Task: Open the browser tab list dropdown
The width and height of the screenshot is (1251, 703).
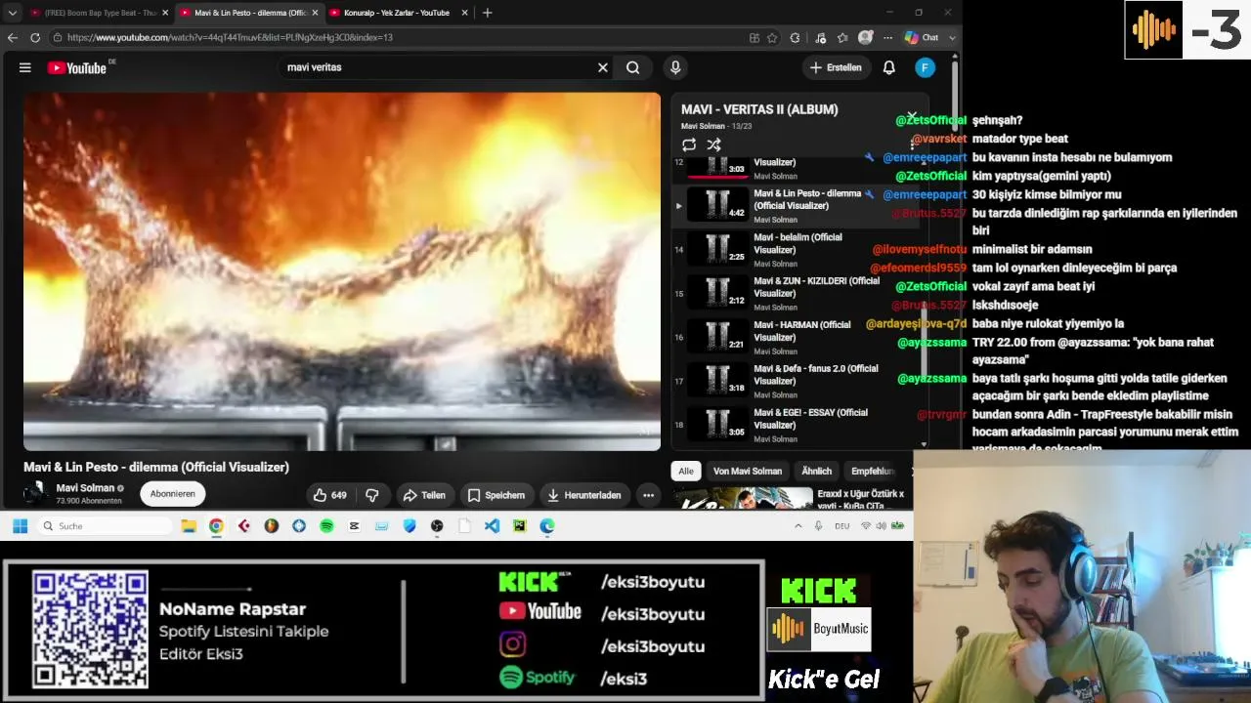Action: 13,13
